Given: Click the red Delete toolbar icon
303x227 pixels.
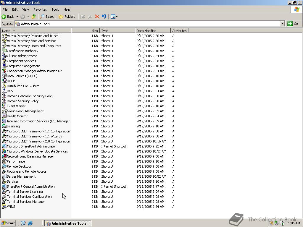Looking at the screenshot, I should coord(97,17).
